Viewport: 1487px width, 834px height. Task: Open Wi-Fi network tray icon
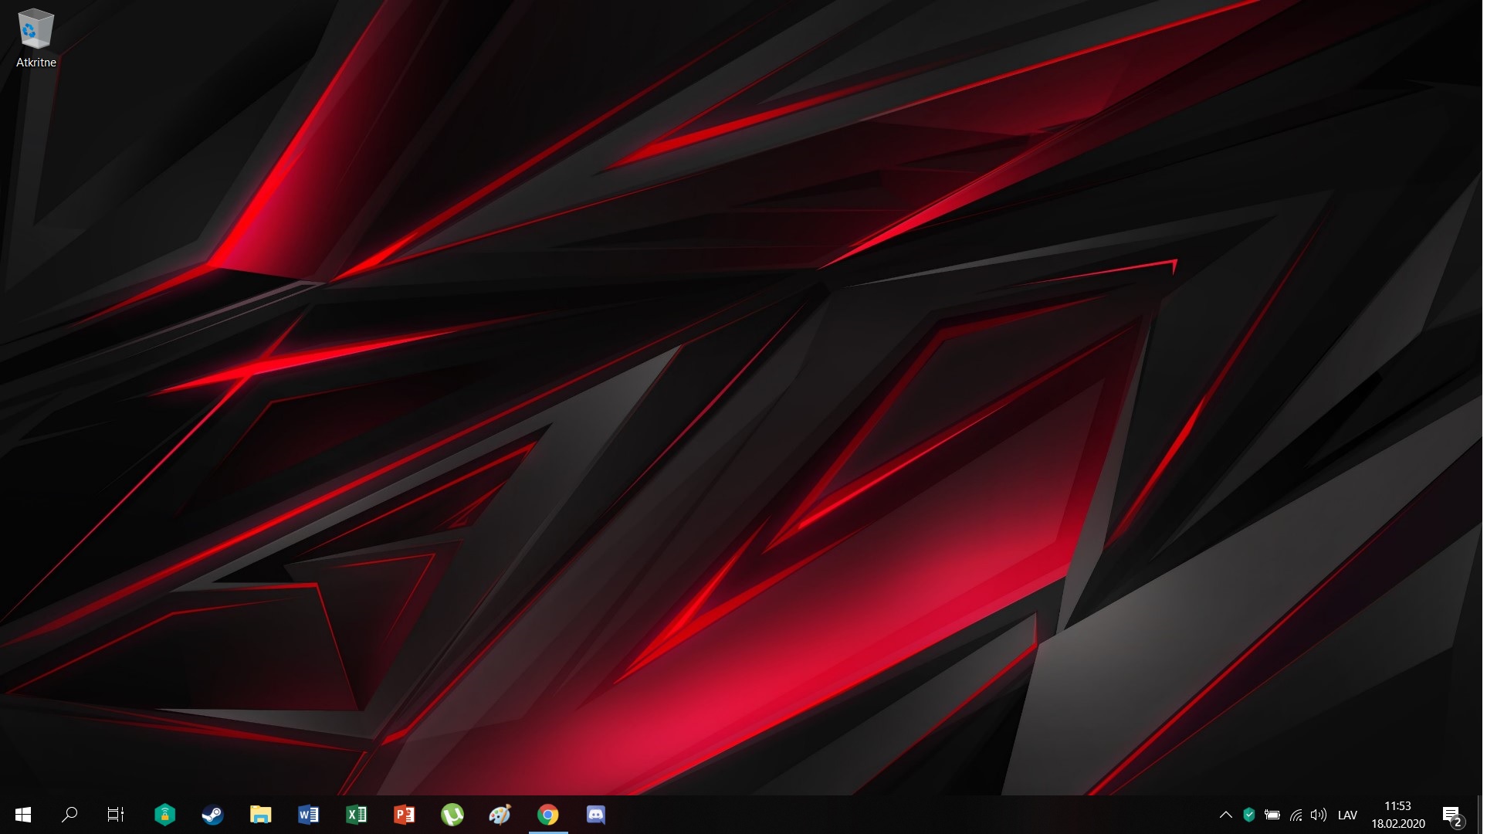click(x=1296, y=815)
